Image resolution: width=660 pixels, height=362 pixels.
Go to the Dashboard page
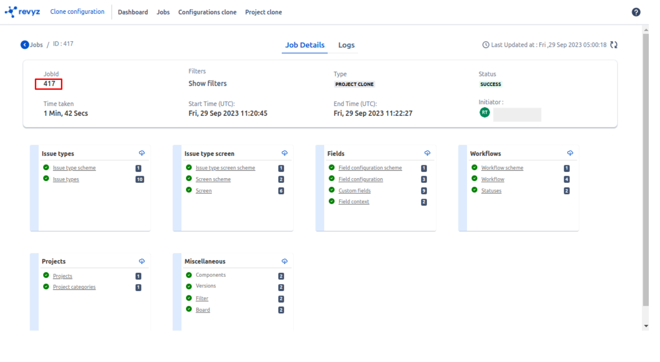(x=133, y=12)
